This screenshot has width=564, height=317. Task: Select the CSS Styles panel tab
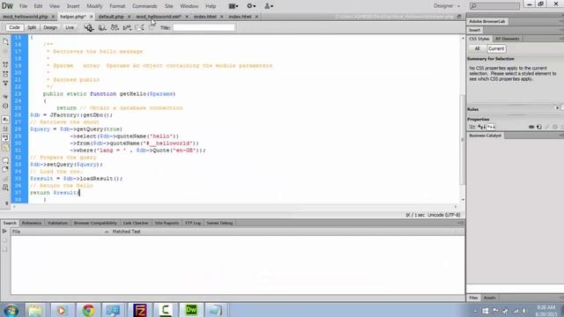point(479,39)
